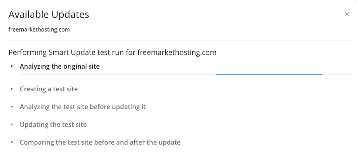Screen dimensions: 358x162
Task: Select 'Comparing the test site before and after' step
Action: (100, 142)
